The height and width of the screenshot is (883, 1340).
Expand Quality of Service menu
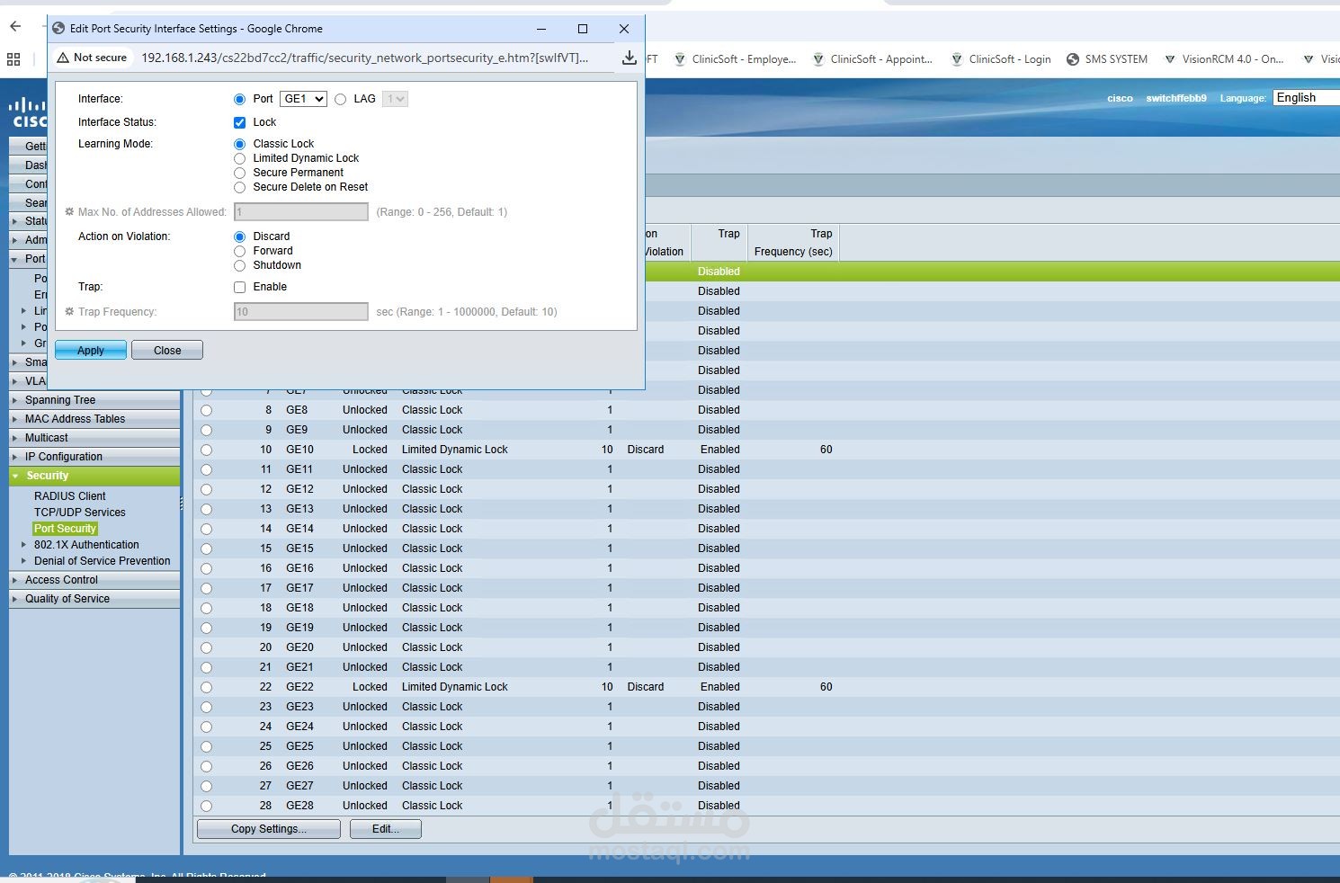[x=94, y=599]
